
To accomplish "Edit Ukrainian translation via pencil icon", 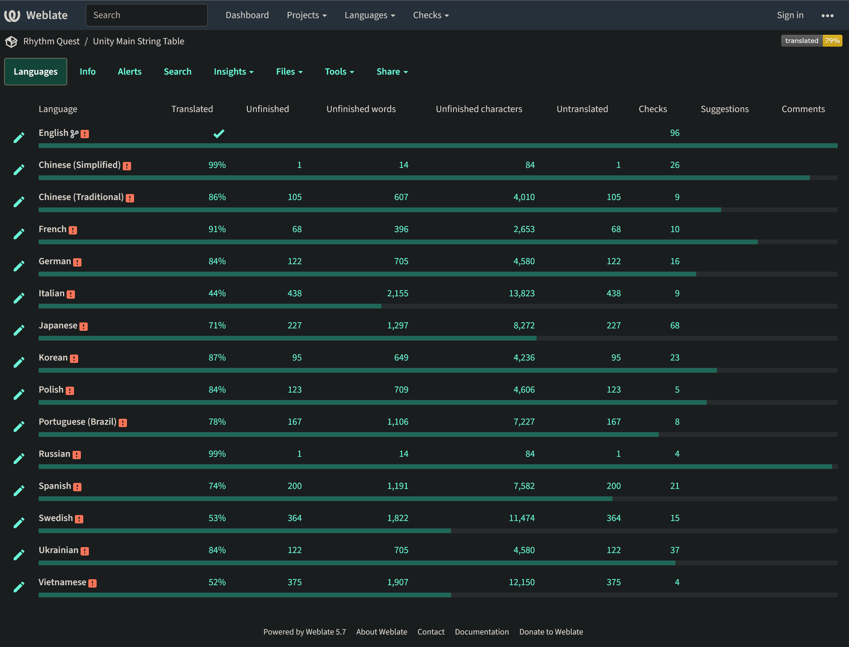I will pos(19,555).
